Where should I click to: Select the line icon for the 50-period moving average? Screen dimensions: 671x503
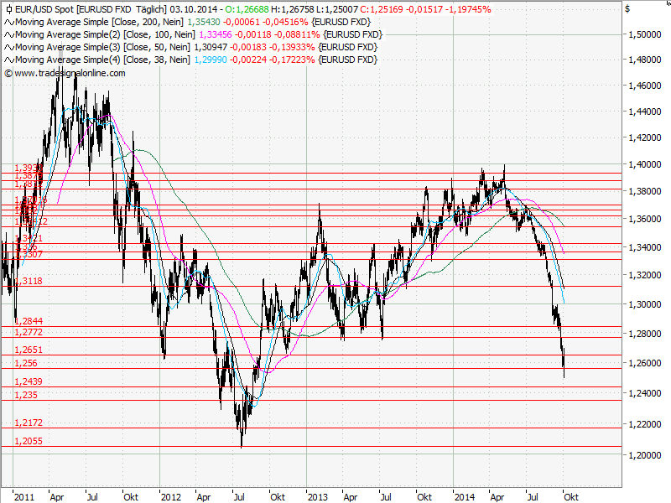pyautogui.click(x=9, y=47)
